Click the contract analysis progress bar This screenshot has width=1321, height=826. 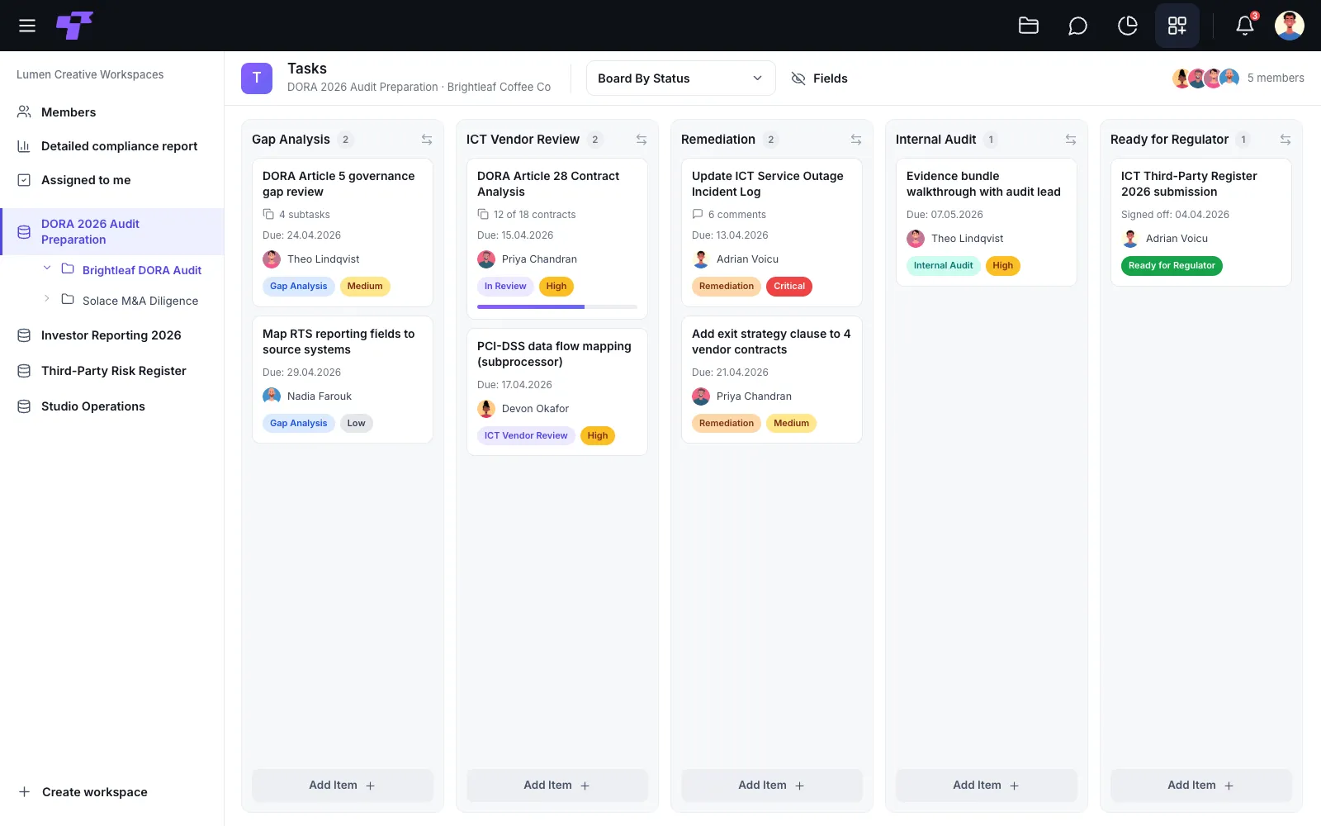(557, 306)
